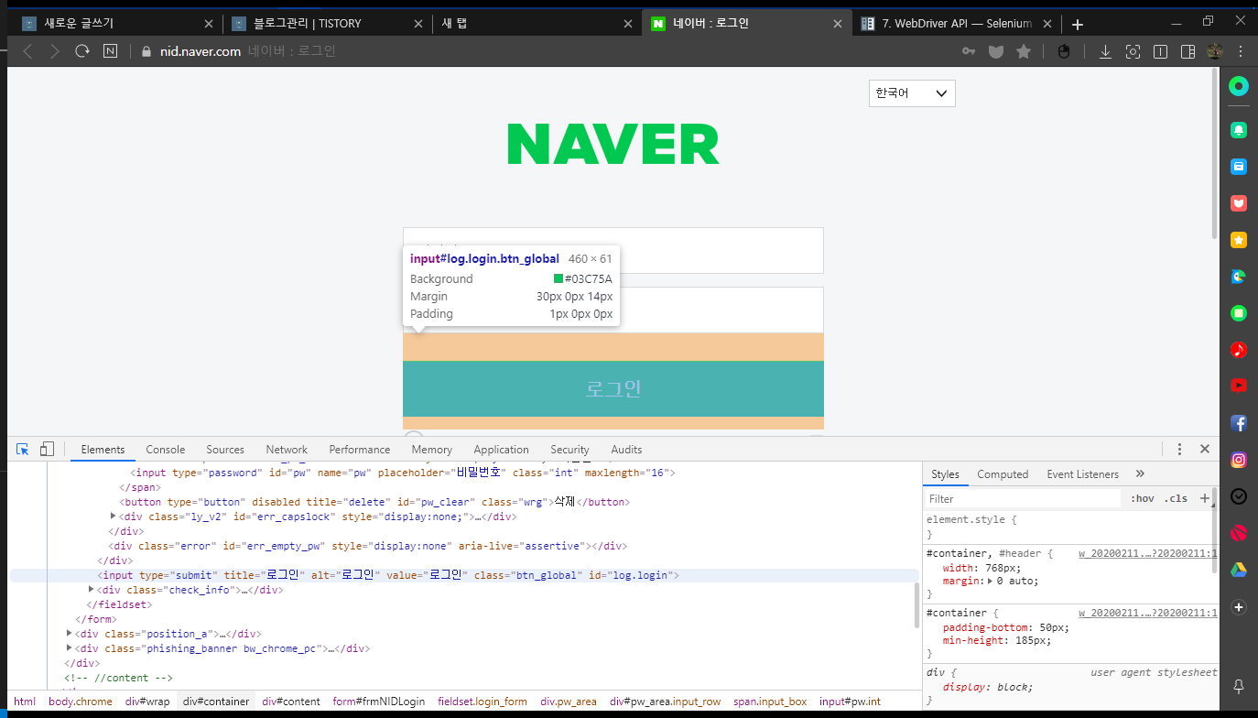Show more Styles pane tabs chevron
This screenshot has width=1258, height=718.
(x=1140, y=473)
